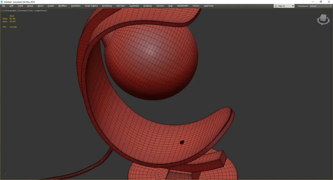Click the FPS value 216,408
Screen dimensions: 333x180
[x=13, y=27]
